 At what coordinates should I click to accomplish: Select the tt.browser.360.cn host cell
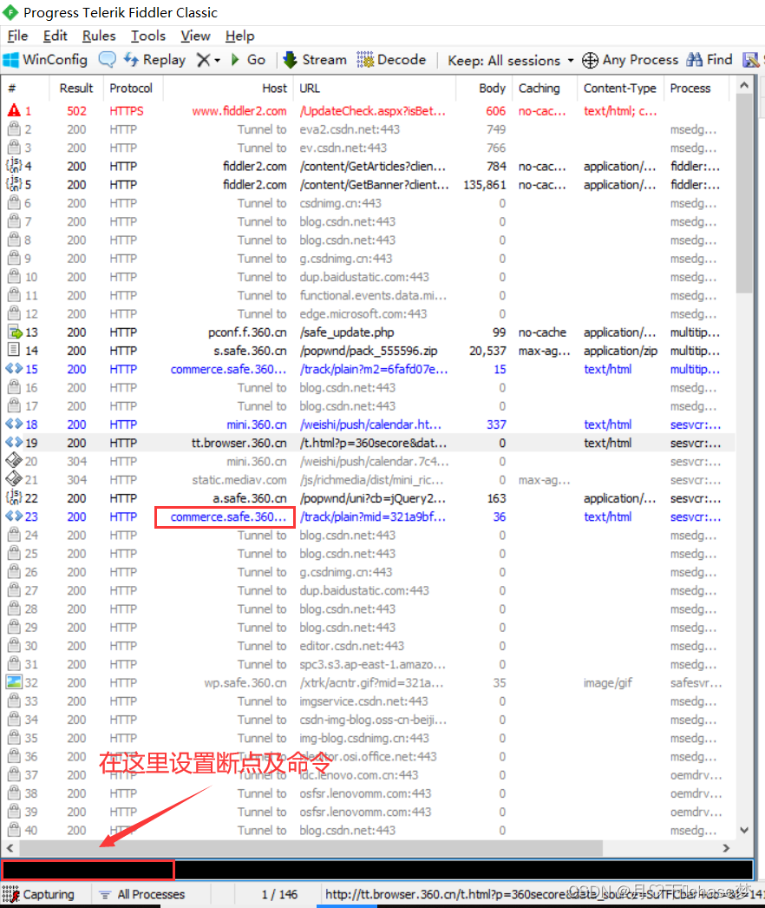(239, 443)
